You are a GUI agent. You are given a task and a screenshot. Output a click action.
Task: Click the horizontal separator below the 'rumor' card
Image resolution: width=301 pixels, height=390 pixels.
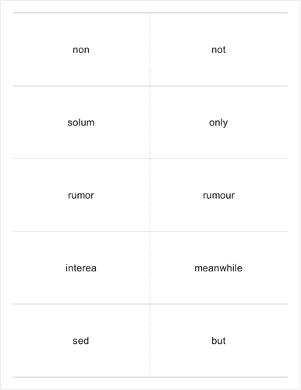click(x=81, y=231)
